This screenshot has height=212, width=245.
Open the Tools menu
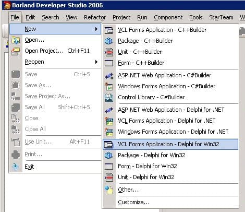tap(196, 17)
